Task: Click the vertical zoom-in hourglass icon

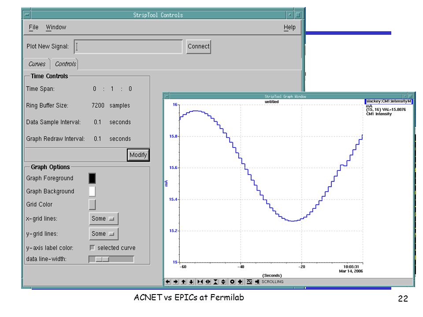Action: pyautogui.click(x=215, y=282)
